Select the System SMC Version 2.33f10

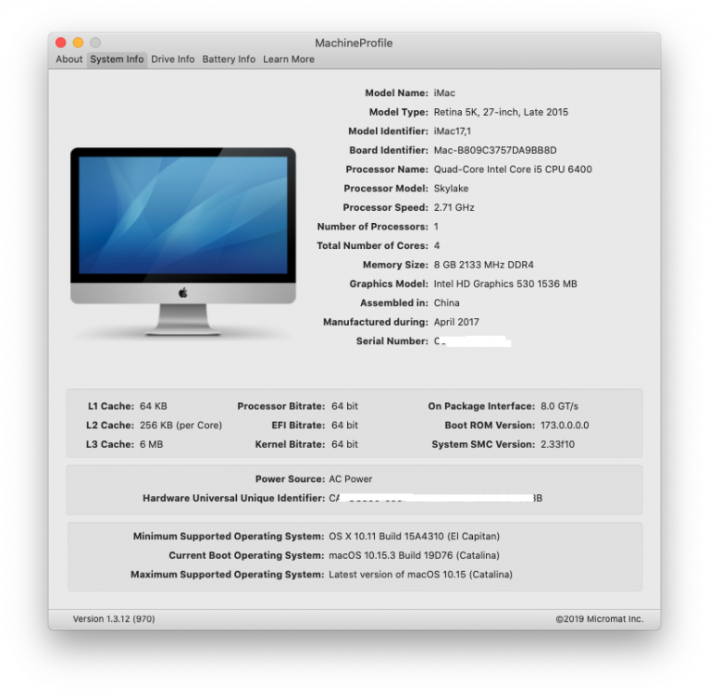(x=557, y=444)
